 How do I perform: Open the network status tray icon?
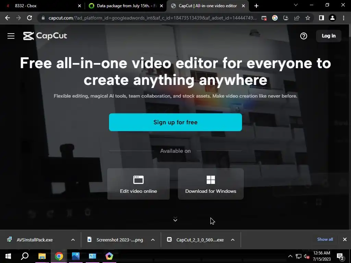[x=299, y=256]
